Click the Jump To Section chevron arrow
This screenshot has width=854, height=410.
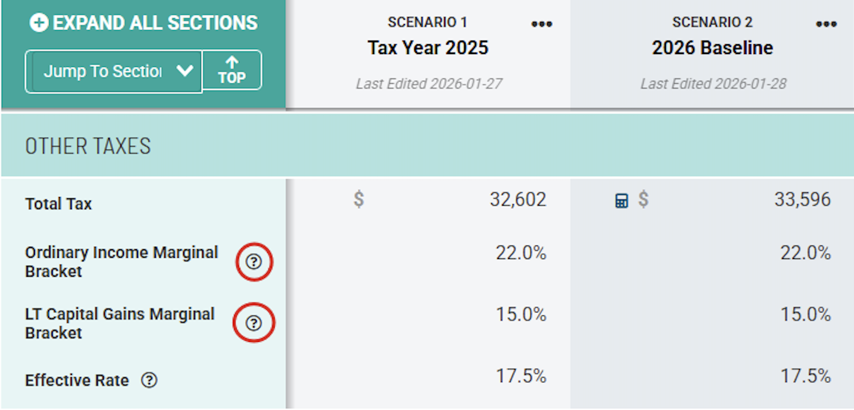coord(184,71)
